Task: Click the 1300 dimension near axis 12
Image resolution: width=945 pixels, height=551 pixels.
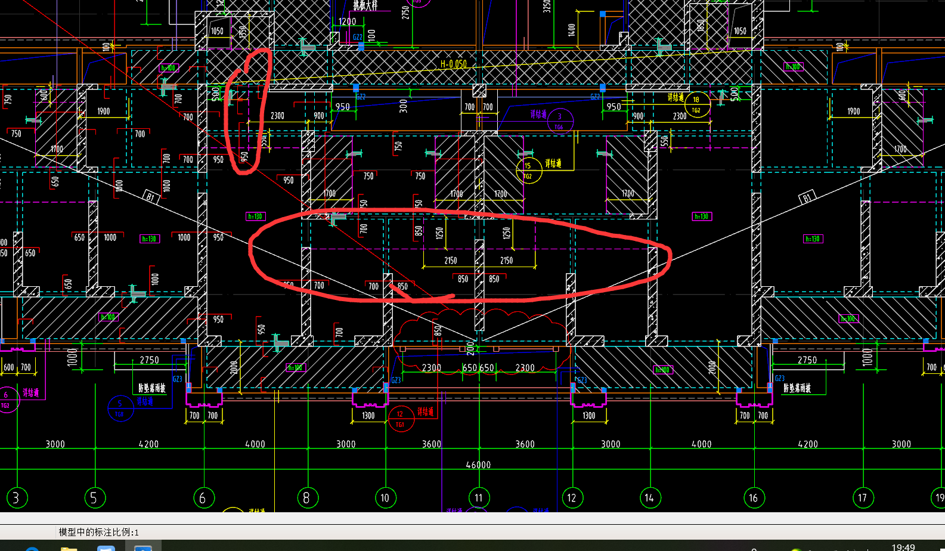Action: pos(589,416)
